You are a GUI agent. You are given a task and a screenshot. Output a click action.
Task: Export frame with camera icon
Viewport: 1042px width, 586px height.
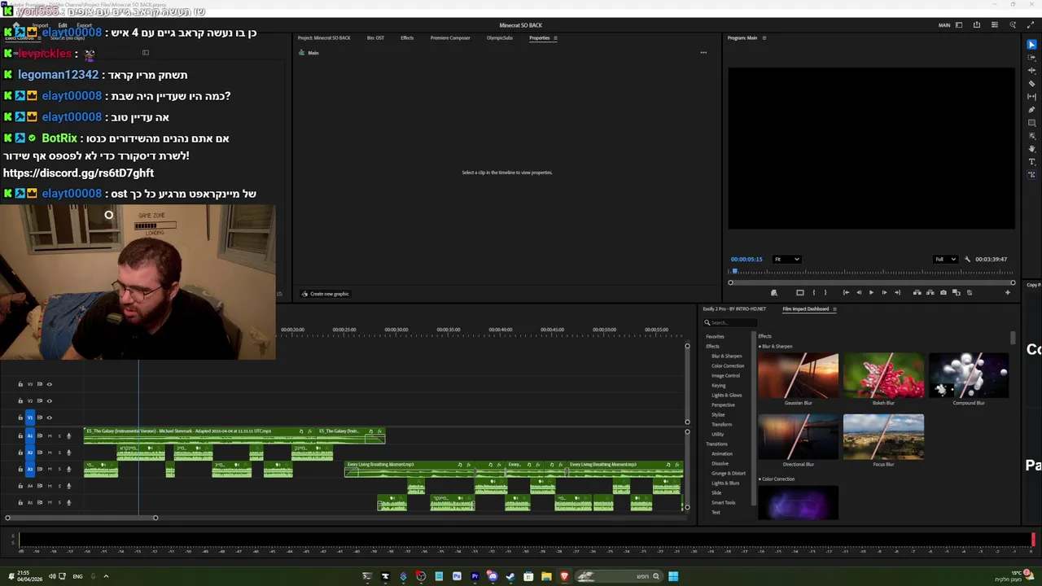pos(943,292)
